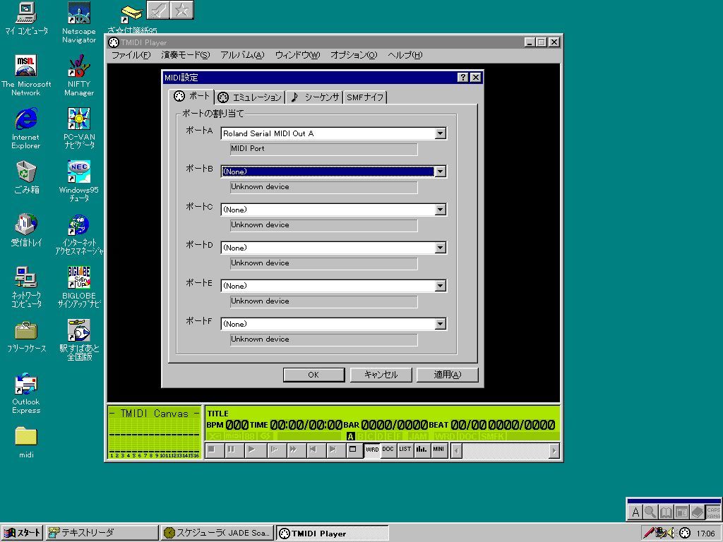This screenshot has width=723, height=542.
Task: Open PC-VAN ナビゲータ desktop icon
Action: (x=79, y=128)
